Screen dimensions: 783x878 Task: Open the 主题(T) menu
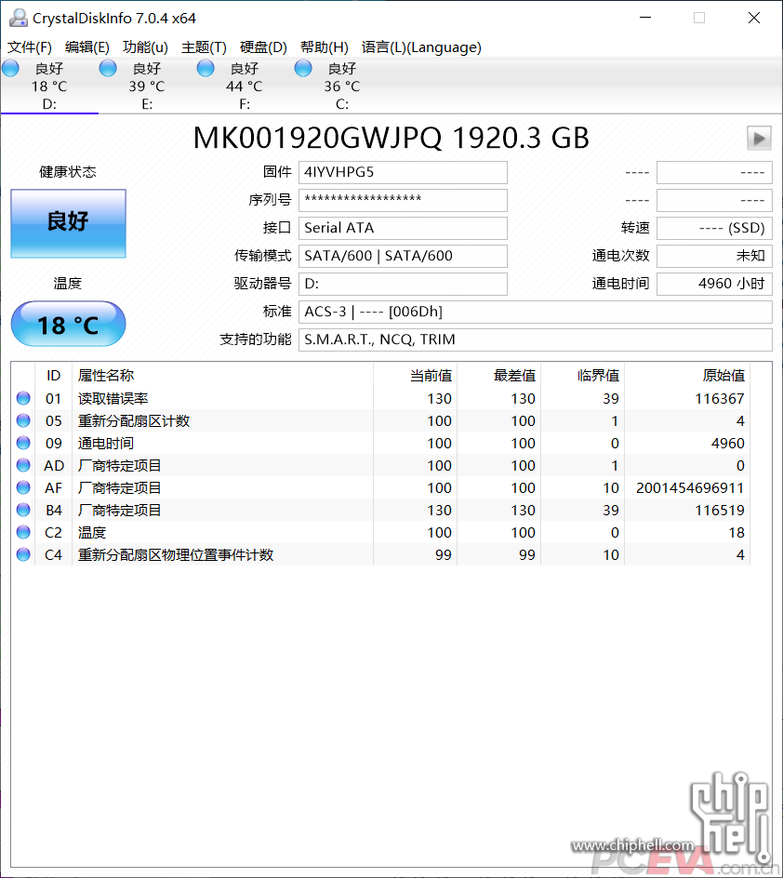click(204, 47)
